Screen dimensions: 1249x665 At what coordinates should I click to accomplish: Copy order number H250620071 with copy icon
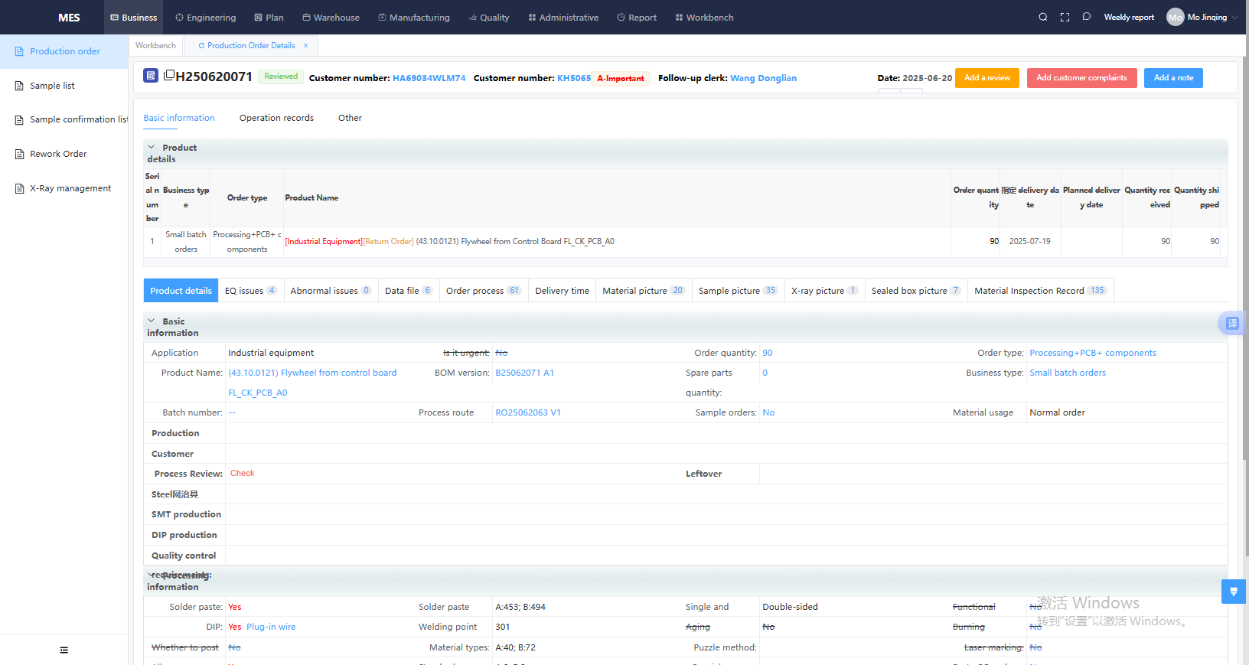click(x=169, y=75)
